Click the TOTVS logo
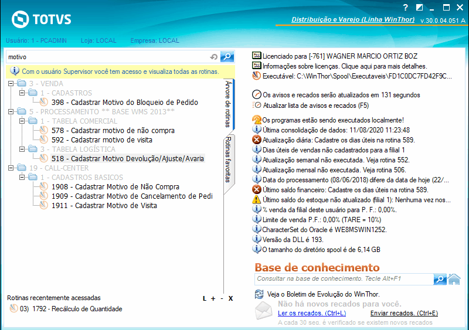469x330 pixels. [x=41, y=19]
